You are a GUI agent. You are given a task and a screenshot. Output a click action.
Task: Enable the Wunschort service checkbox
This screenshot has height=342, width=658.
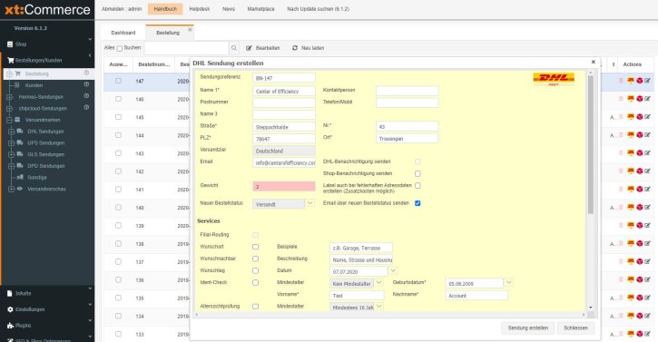click(x=256, y=247)
